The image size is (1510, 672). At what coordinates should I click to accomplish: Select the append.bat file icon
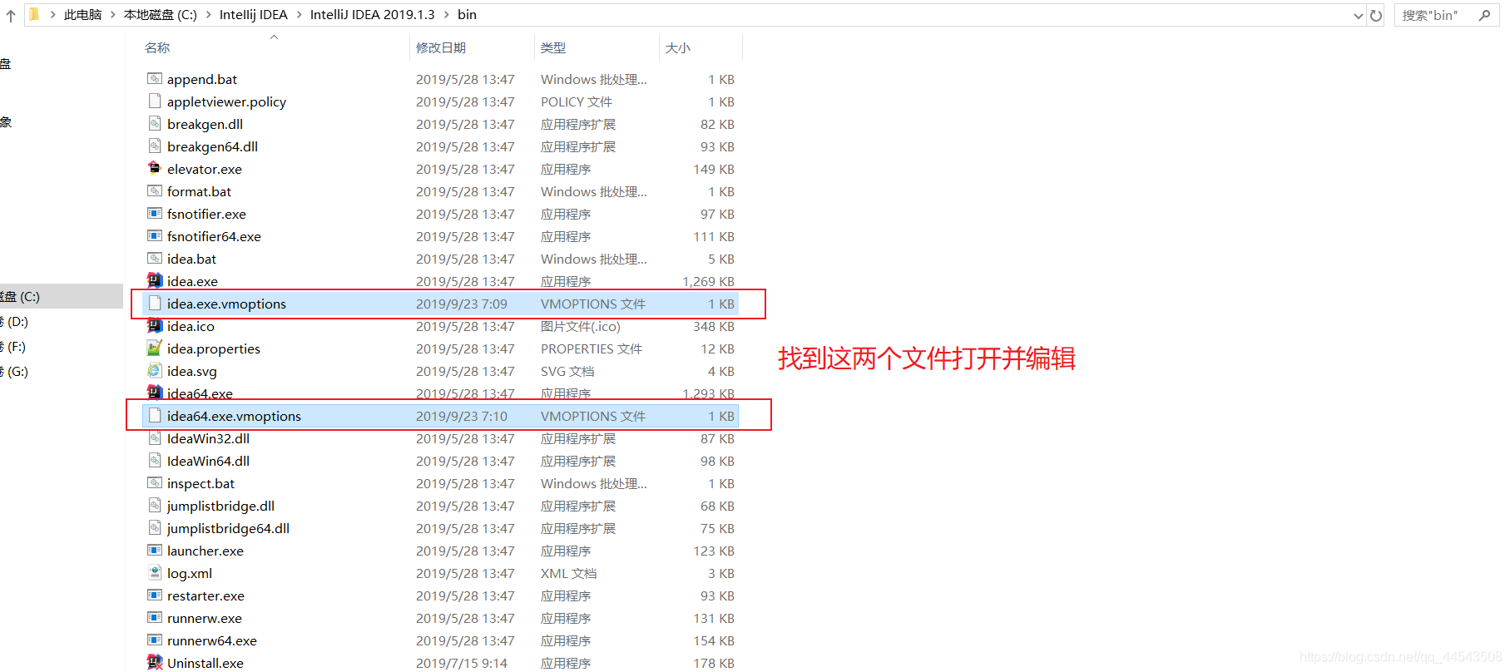155,79
